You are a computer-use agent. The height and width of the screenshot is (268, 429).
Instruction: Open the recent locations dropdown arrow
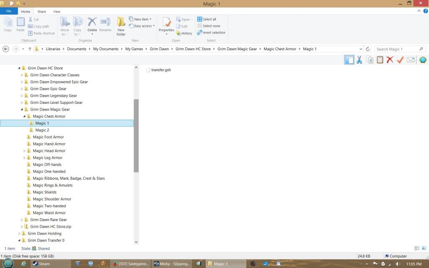coord(23,49)
